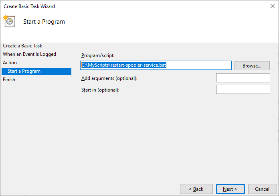
Task: Select the When an Event Is Logged step
Action: coord(29,54)
